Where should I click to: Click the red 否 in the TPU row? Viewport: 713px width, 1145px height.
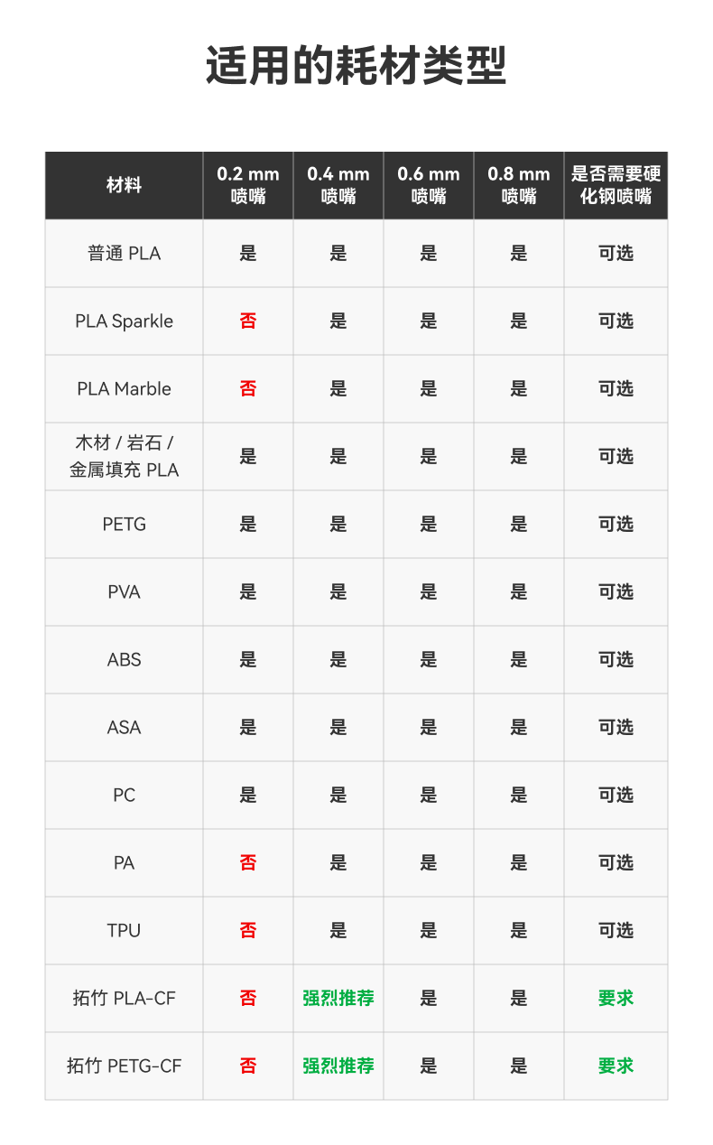point(248,931)
